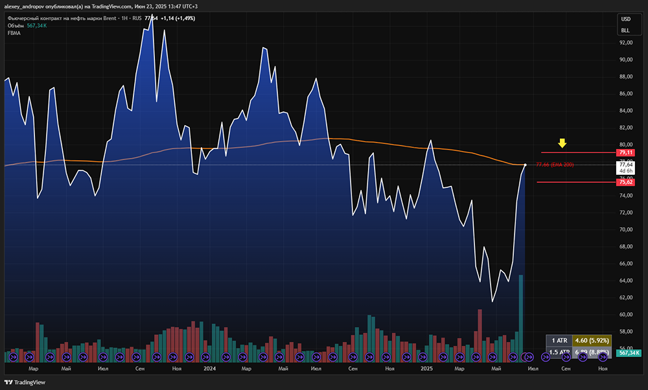Open the BLL unit selector
The height and width of the screenshot is (390, 648).
click(625, 30)
